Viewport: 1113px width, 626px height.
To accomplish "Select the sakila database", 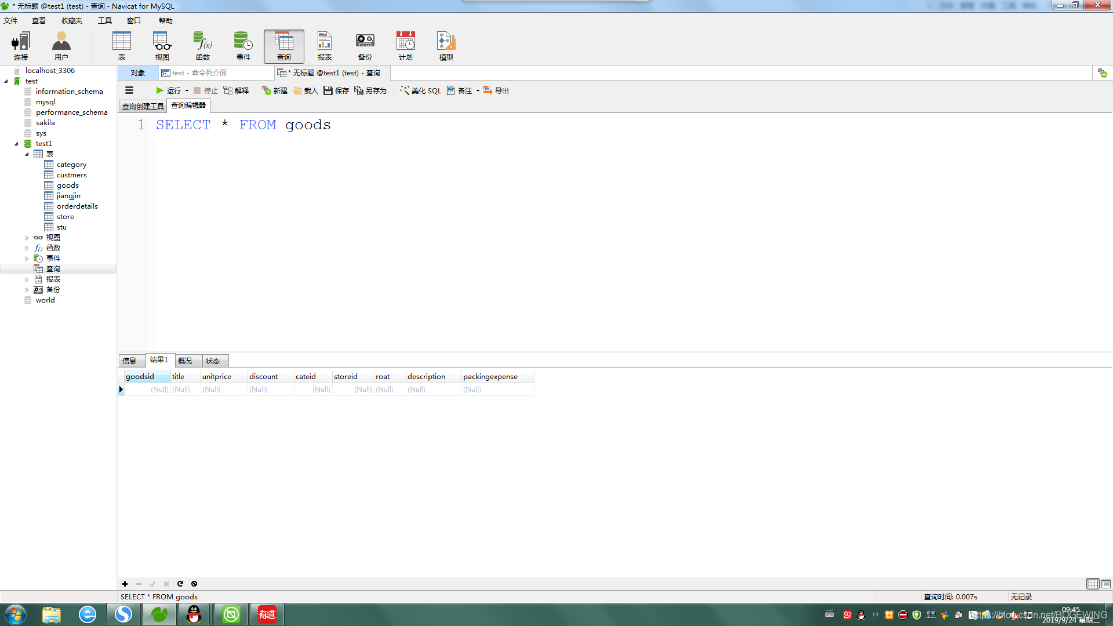I will (x=45, y=123).
